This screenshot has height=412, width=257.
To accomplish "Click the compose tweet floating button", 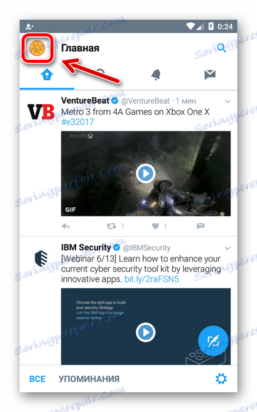I will coord(213,340).
